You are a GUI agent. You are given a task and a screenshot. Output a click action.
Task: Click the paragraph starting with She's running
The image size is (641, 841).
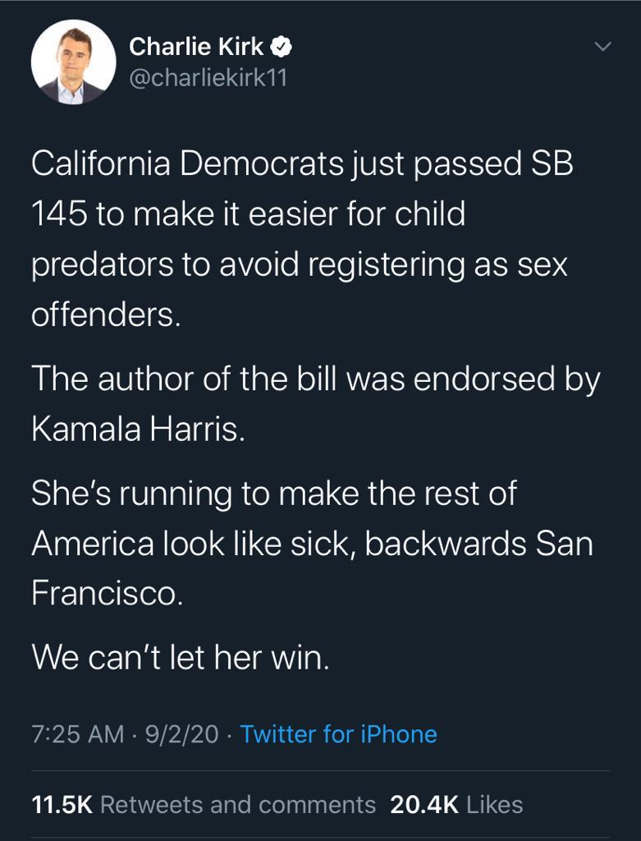pos(312,545)
